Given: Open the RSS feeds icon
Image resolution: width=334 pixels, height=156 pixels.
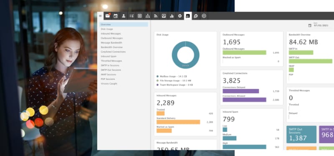Looking at the screenshot, I should point(156,16).
